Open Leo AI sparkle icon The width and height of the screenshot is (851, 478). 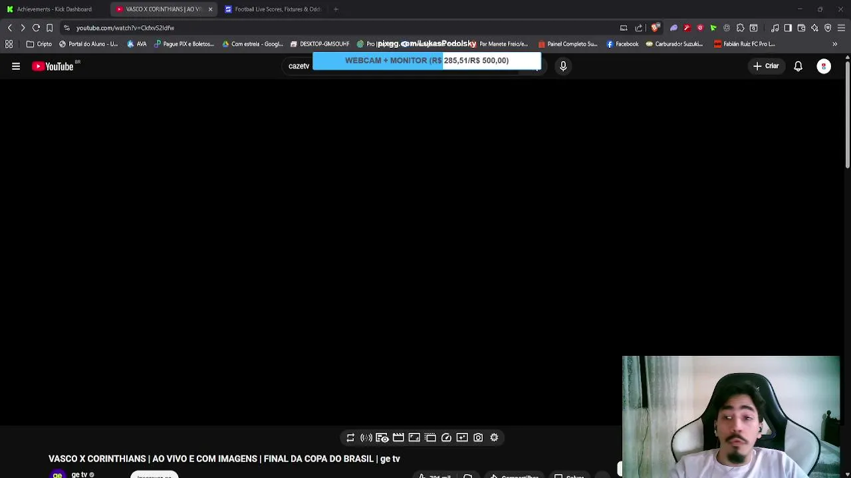pyautogui.click(x=814, y=28)
